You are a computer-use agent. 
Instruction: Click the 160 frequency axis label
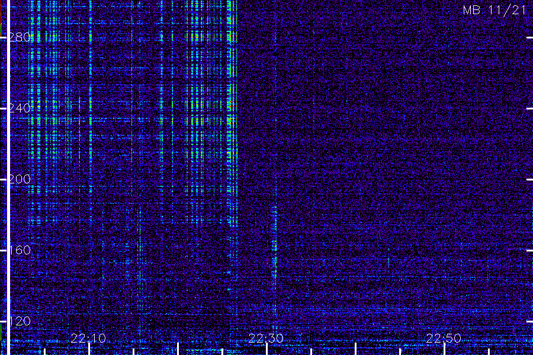[20, 250]
